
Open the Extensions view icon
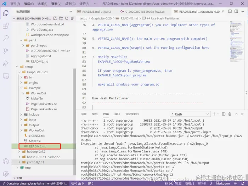click(x=6, y=25)
